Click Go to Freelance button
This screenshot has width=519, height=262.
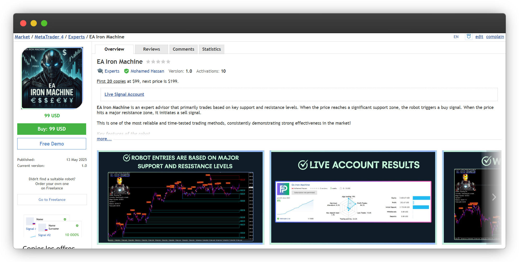[x=52, y=200]
